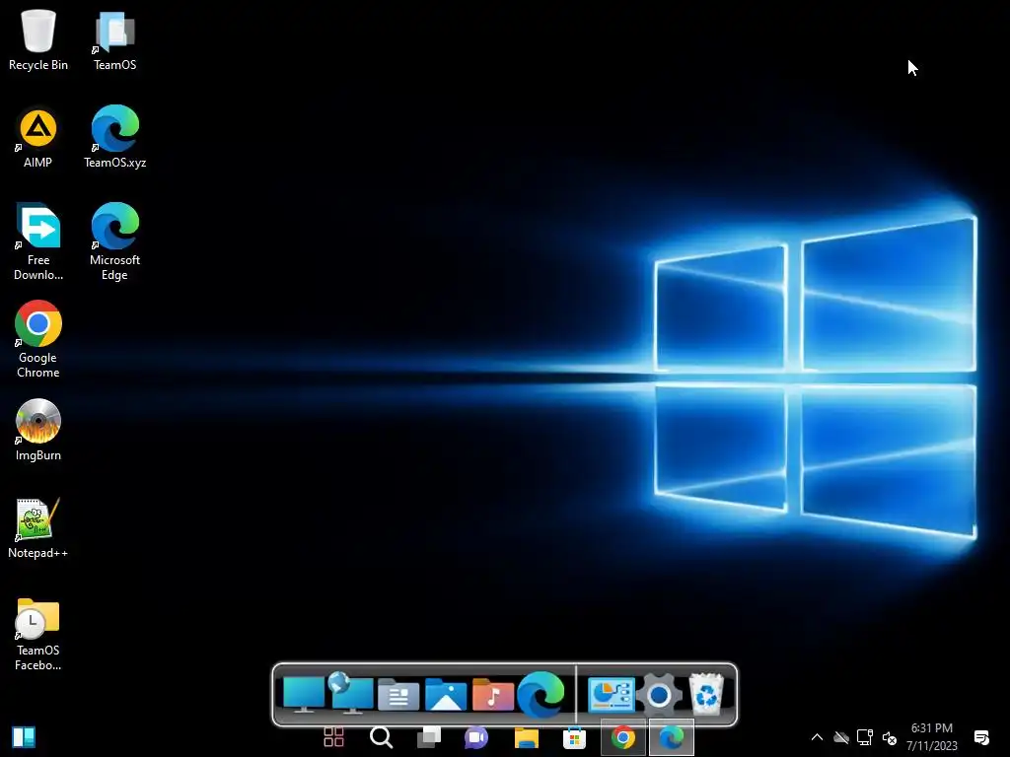Select the Google Chrome desktop icon
This screenshot has height=757, width=1010.
tap(38, 339)
